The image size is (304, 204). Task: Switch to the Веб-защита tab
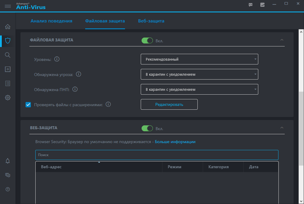coord(151,21)
